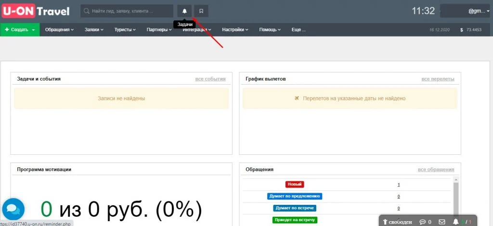The height and width of the screenshot is (226, 493).
Task: Open the count 1 link for Новый
Action: pos(399,185)
